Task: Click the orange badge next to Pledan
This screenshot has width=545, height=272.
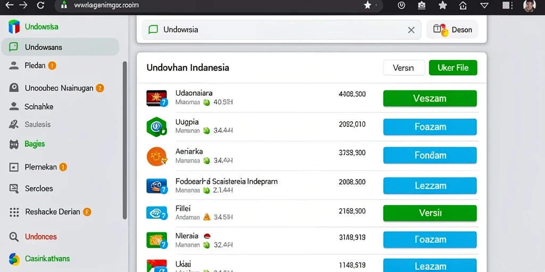Action: click(52, 65)
